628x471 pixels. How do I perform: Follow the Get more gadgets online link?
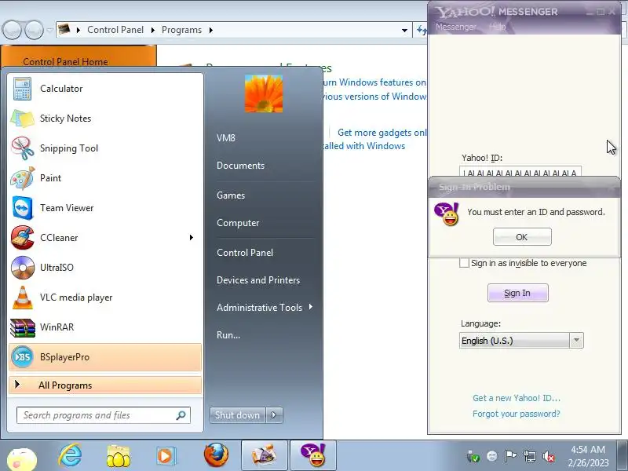coord(382,133)
